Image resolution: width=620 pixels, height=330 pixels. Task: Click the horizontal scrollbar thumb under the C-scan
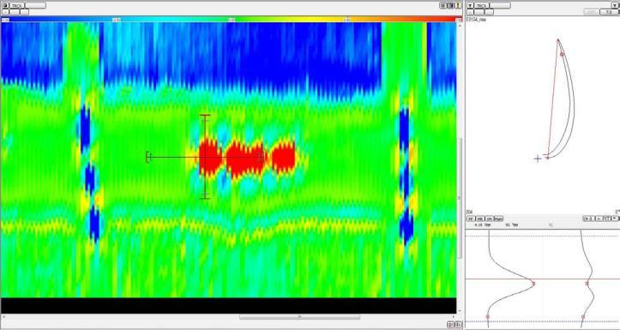point(300,317)
